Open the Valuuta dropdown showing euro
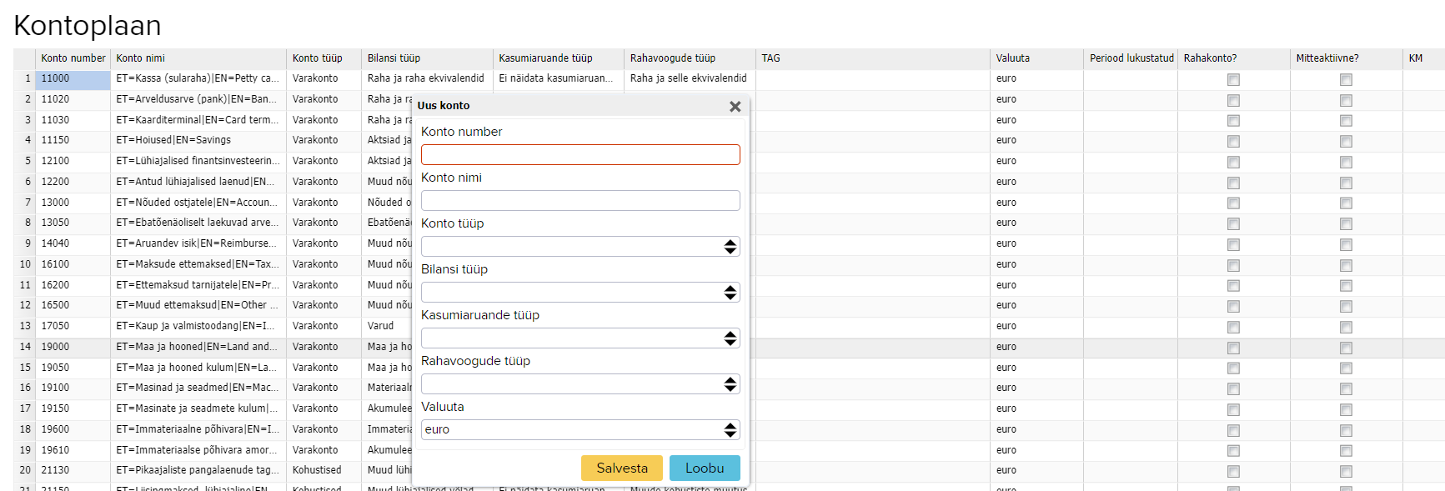 point(580,430)
